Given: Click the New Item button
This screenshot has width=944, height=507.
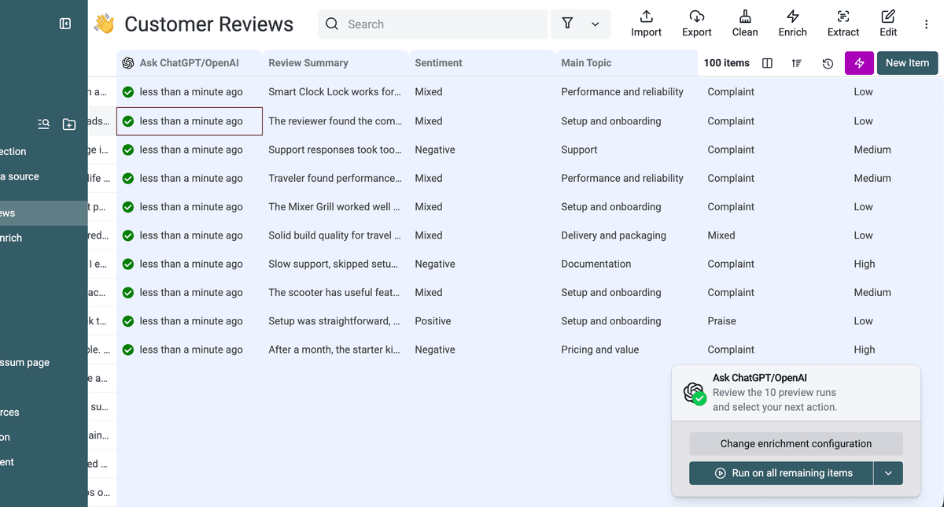Looking at the screenshot, I should click(907, 63).
